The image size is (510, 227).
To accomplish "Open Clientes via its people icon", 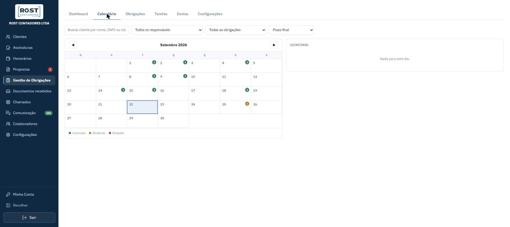I will [8, 37].
